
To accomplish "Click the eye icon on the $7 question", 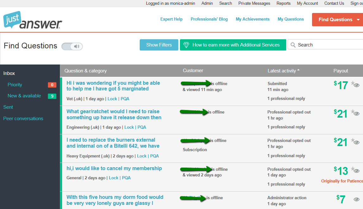I will click(357, 199).
